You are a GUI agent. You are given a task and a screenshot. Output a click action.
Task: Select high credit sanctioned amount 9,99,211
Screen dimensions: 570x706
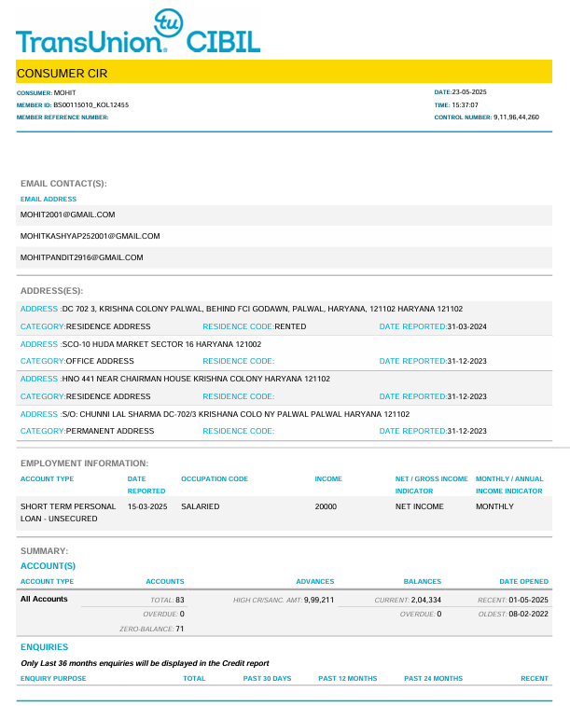pos(319,600)
